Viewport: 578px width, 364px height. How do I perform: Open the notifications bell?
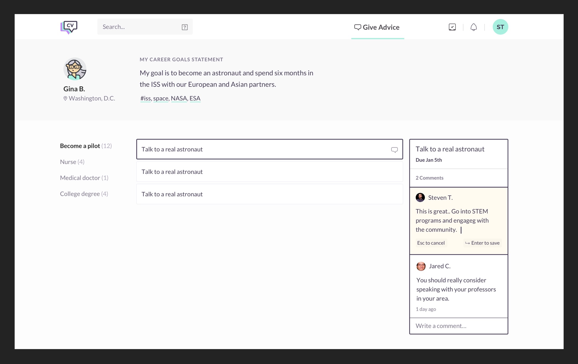(x=473, y=27)
